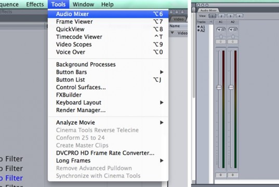Click the Name column header
279x187 pixels.
click(x=178, y=26)
